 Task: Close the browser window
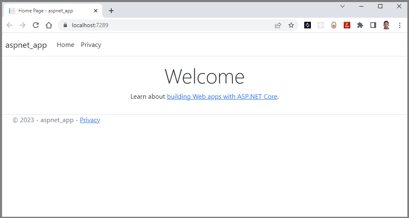[399, 6]
